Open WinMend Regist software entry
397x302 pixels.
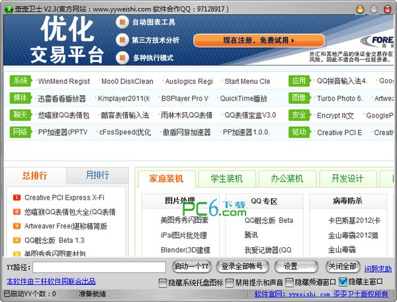pyautogui.click(x=64, y=81)
